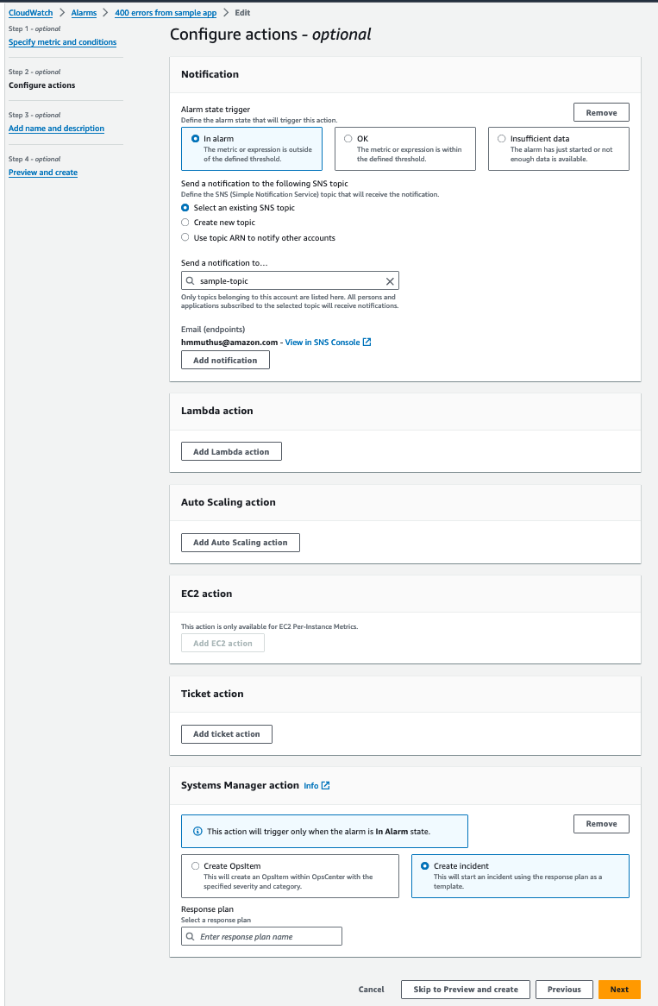
Task: Select the Insufficient data trigger option
Action: point(501,138)
